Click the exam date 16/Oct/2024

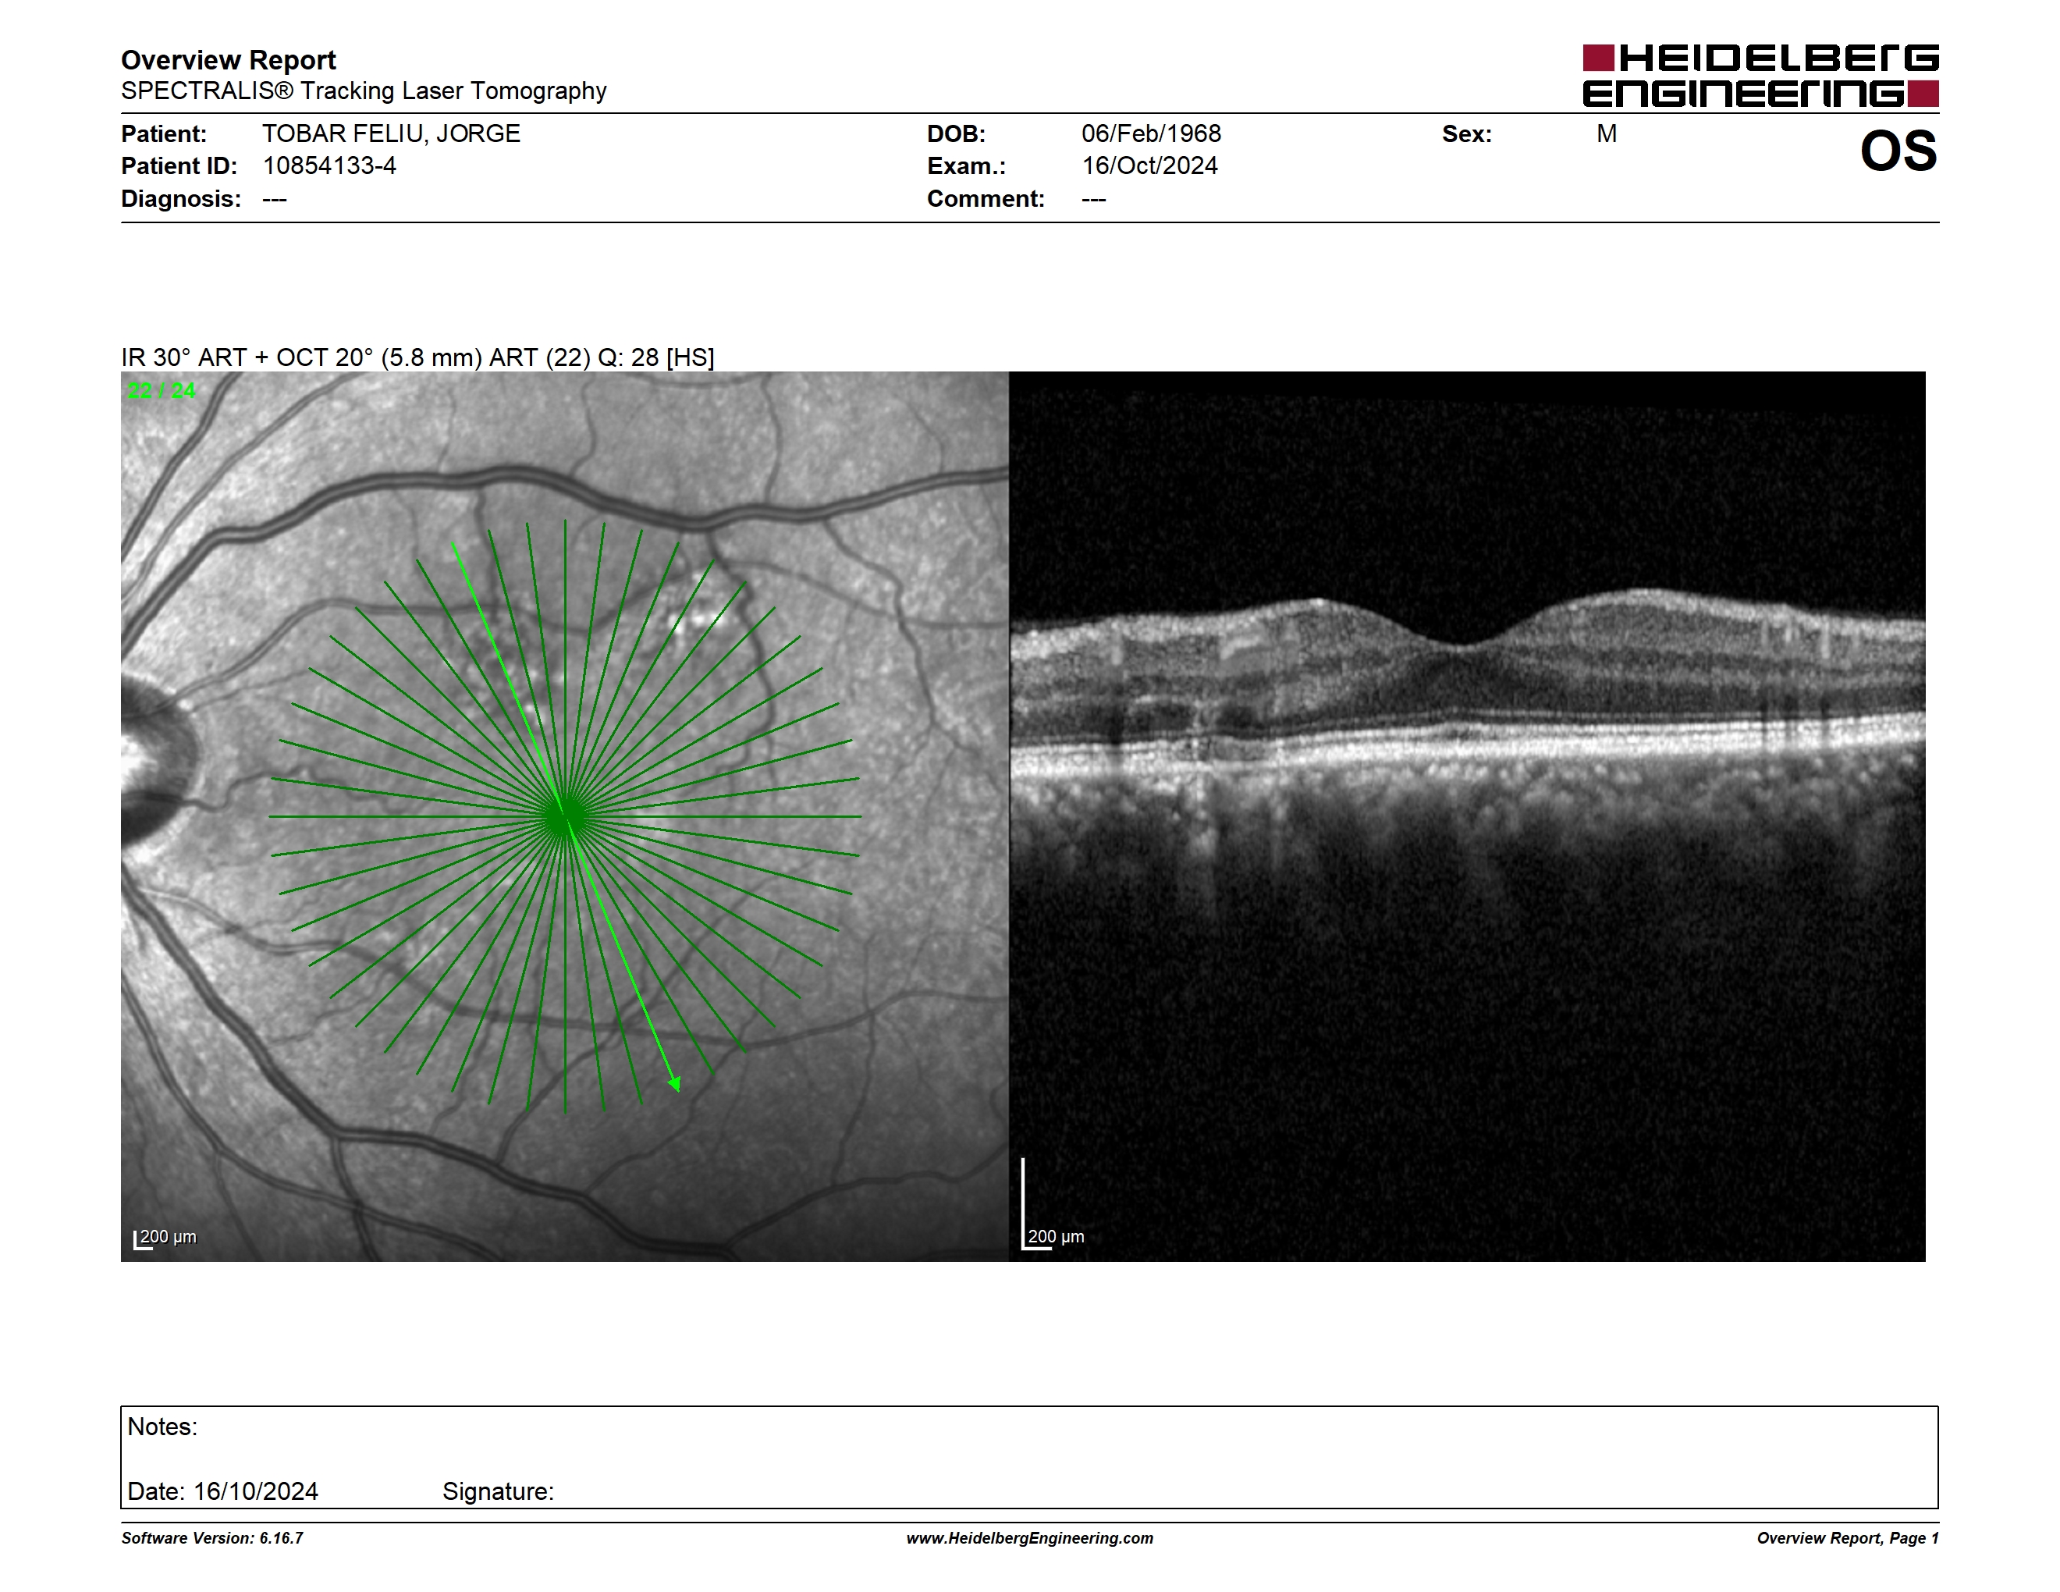click(1149, 166)
